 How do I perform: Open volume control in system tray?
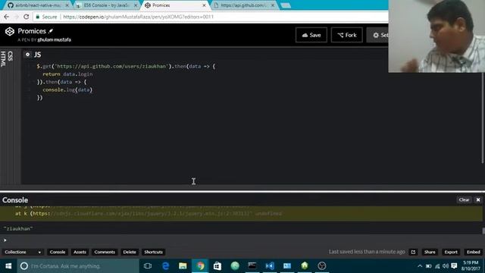coord(446,266)
